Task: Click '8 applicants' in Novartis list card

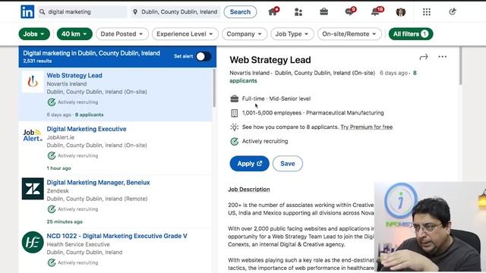Action: (x=90, y=115)
